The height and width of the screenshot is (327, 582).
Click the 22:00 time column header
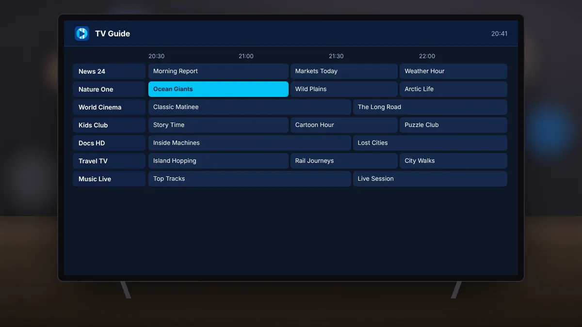(x=427, y=56)
